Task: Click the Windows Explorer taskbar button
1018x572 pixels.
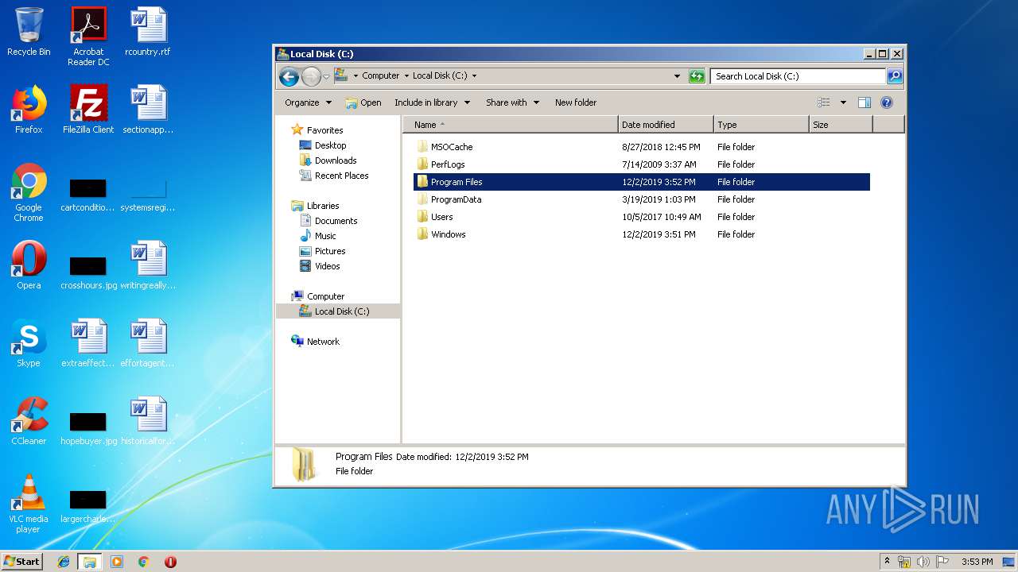Action: coord(90,562)
